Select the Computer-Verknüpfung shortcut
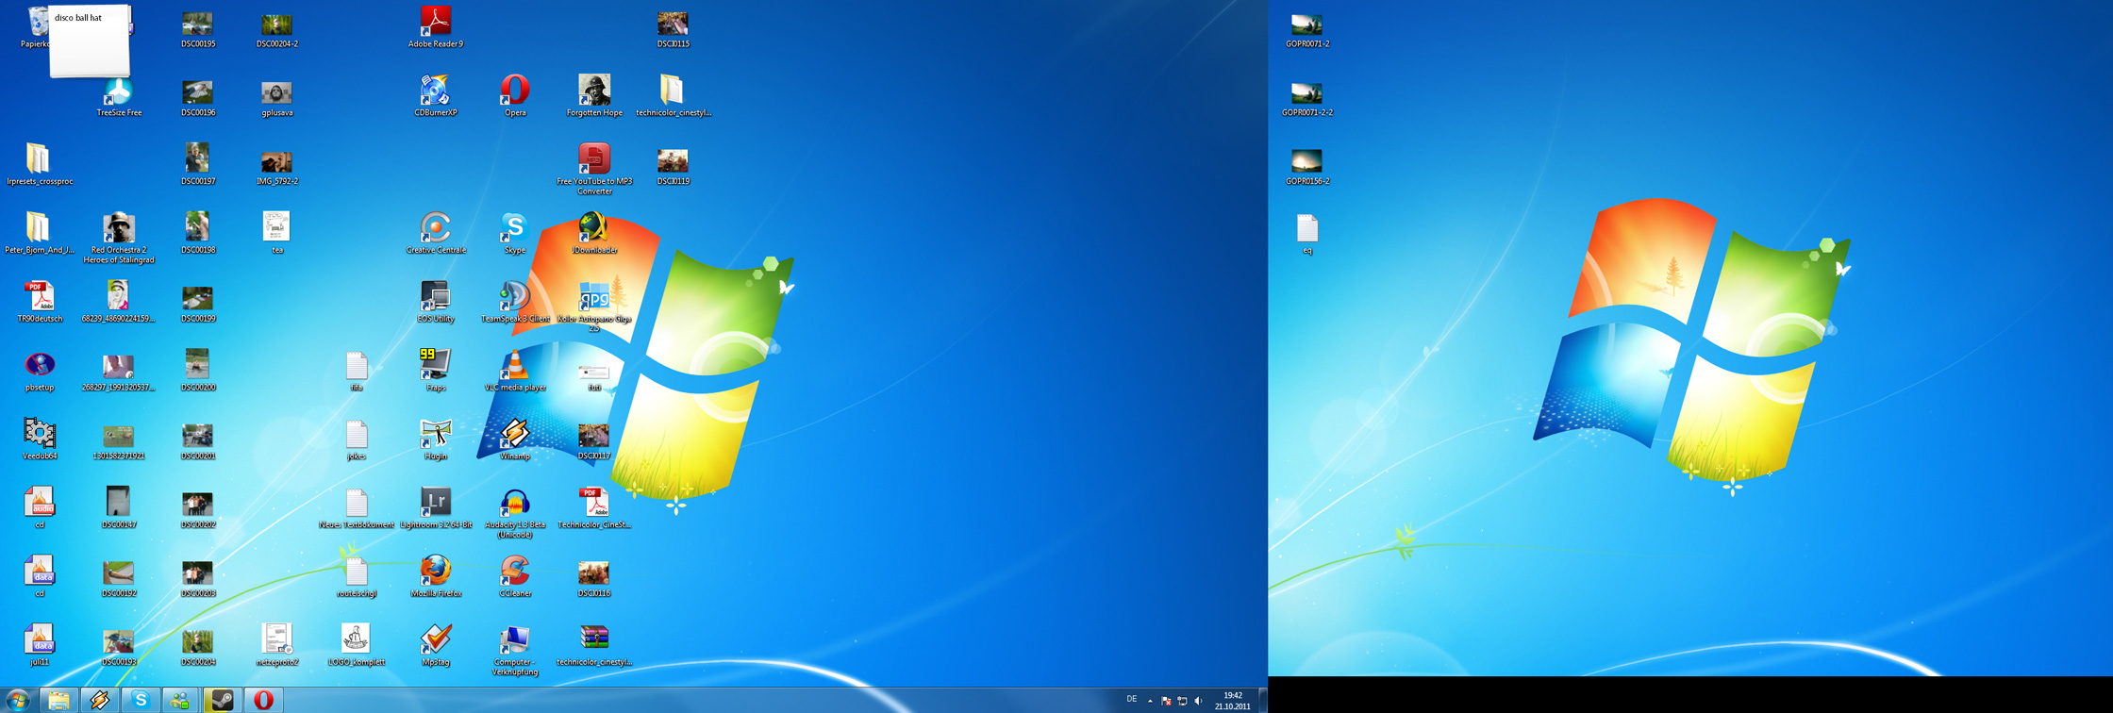The image size is (2113, 713). [515, 651]
